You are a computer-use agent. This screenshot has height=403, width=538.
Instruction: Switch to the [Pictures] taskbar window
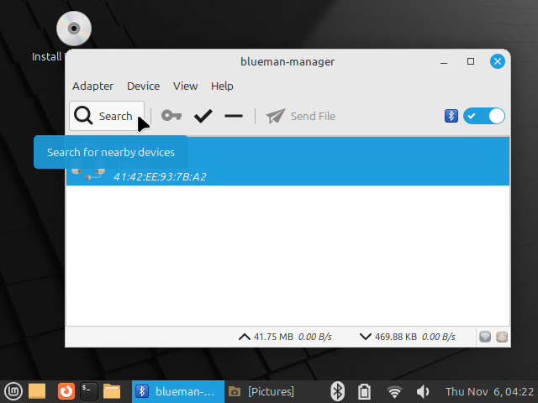(262, 391)
